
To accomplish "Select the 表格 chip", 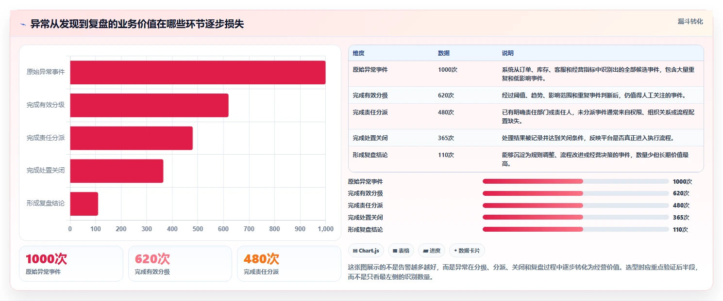I will point(401,251).
